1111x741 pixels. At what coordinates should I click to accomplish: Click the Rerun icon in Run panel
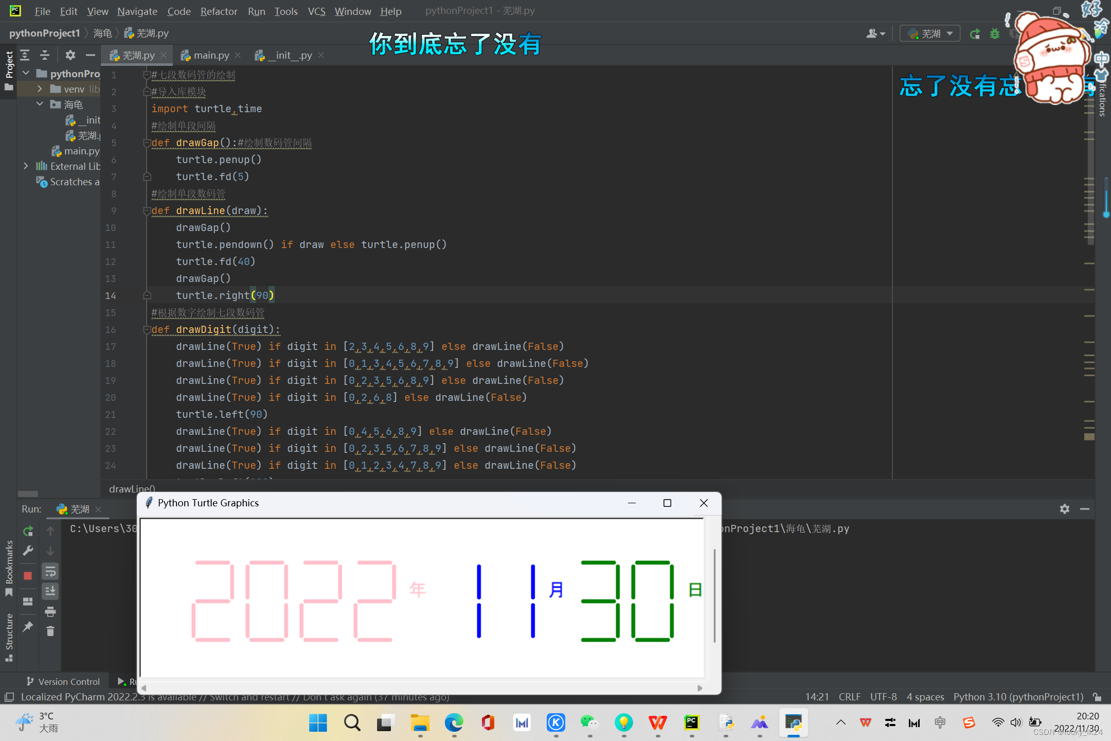click(x=28, y=531)
